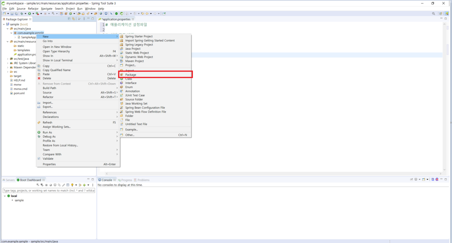The height and width of the screenshot is (243, 452).
Task: Click the green Run button in toolbar
Action: click(29, 13)
